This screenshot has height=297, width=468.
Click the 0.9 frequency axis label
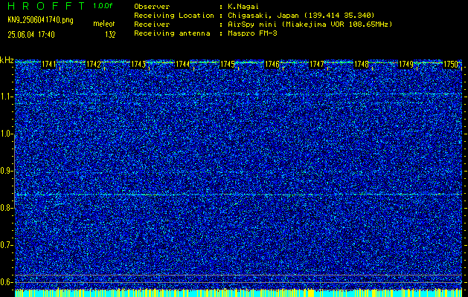(7, 171)
